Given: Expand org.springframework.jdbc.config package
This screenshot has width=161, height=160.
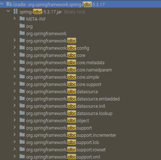Looking at the screenshot, I should [x=15, y=48].
